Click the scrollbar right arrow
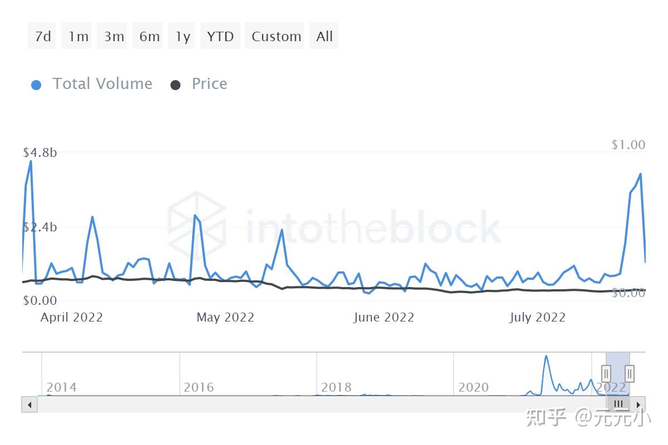Image resolution: width=668 pixels, height=445 pixels. point(638,404)
